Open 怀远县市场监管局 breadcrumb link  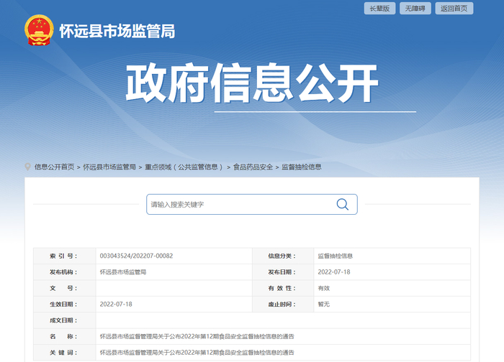[109, 167]
